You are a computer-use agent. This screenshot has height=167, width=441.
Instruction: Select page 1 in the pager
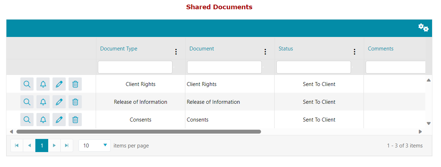point(42,145)
